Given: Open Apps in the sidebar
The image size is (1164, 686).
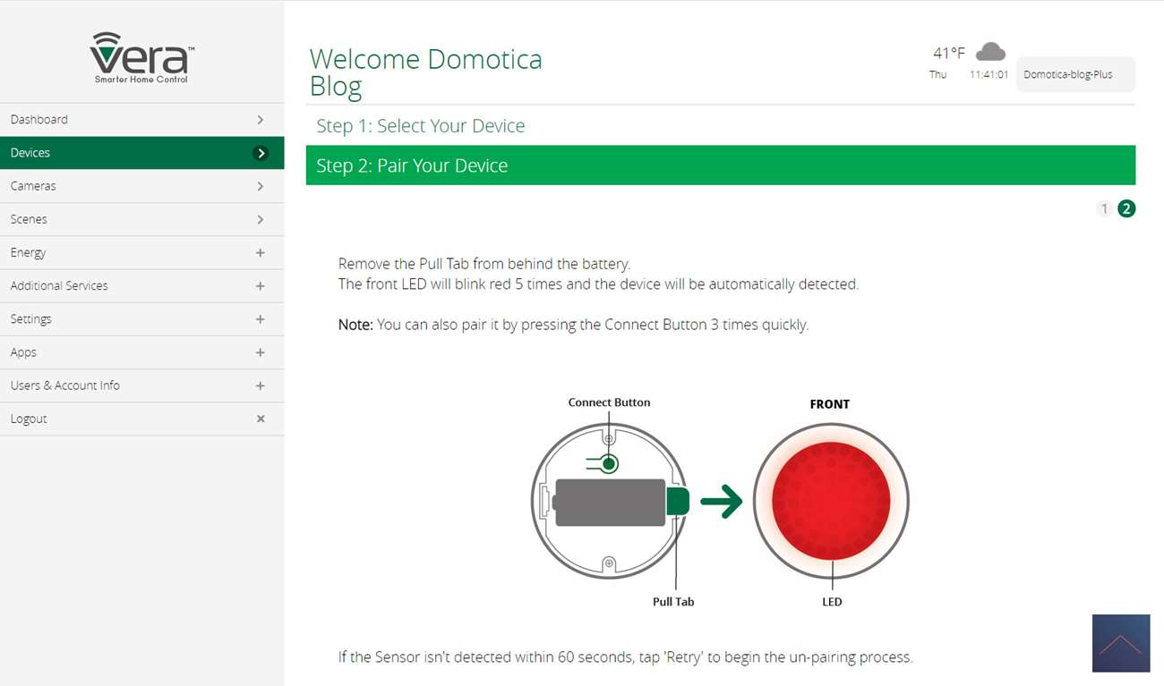Looking at the screenshot, I should (x=142, y=352).
